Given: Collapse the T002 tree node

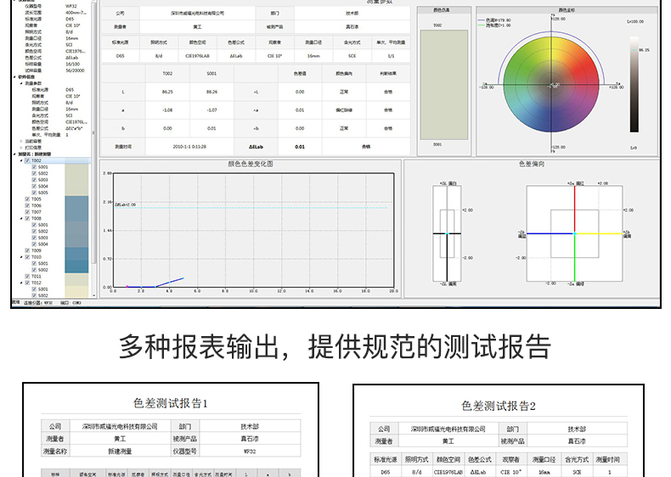Looking at the screenshot, I should click(x=22, y=161).
